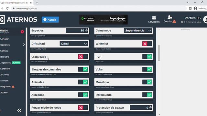The image size is (207, 116).
Task: Open the Servidores icon in header
Action: [154, 18]
